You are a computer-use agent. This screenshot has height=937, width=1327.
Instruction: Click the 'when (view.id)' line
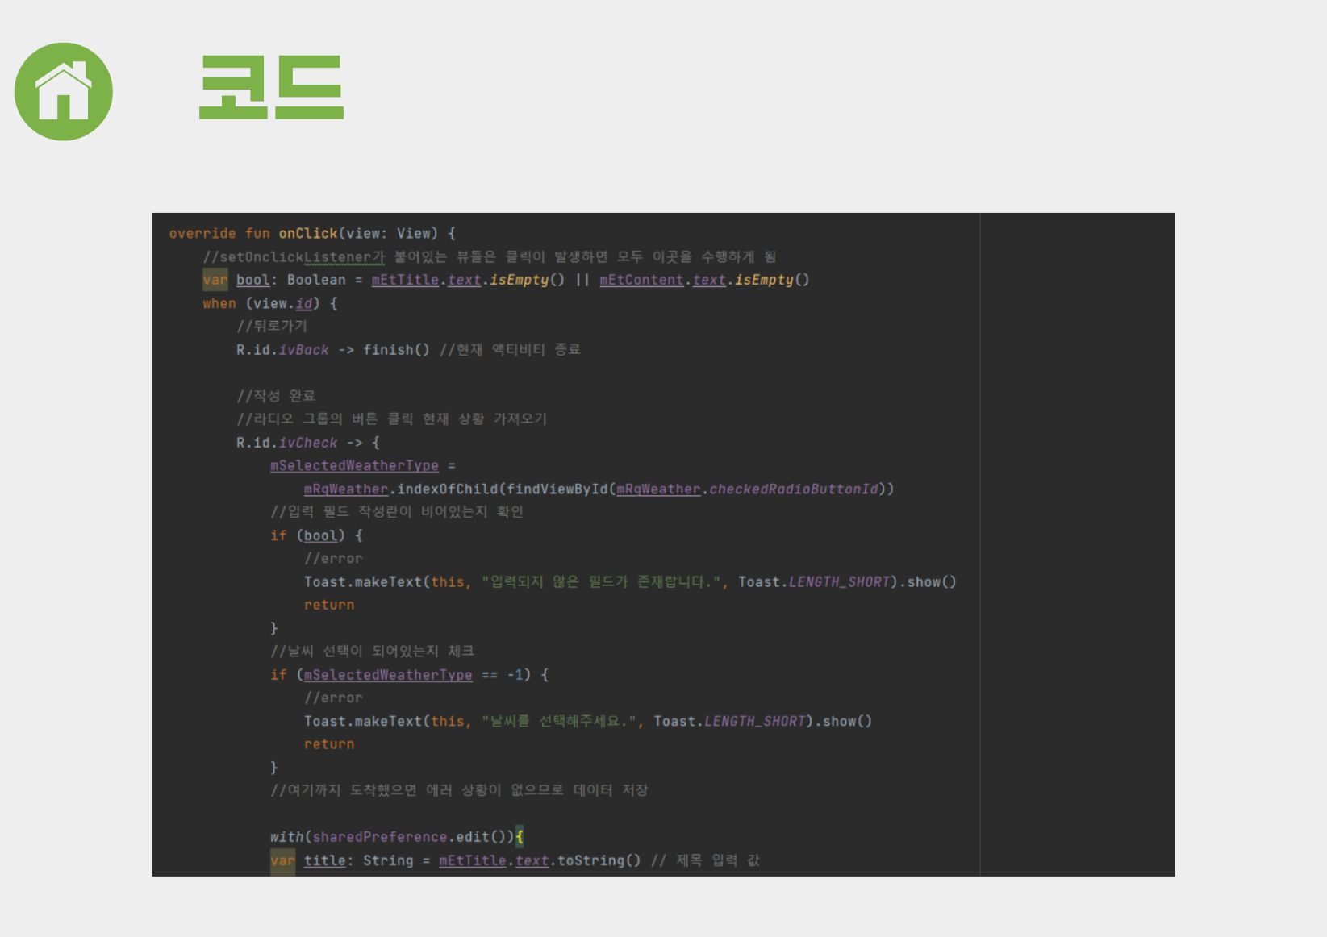coord(269,303)
